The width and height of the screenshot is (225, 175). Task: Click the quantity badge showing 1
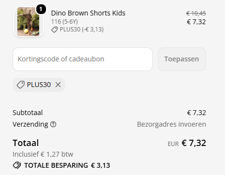[41, 9]
